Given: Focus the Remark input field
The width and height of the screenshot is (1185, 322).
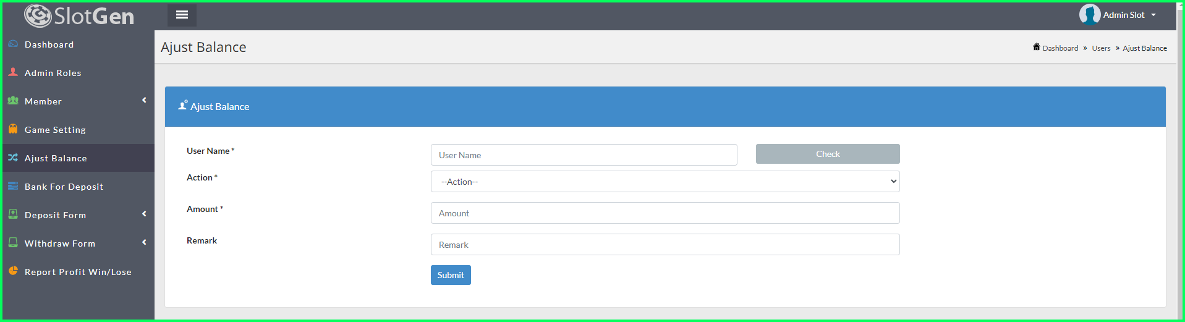Looking at the screenshot, I should pyautogui.click(x=665, y=245).
